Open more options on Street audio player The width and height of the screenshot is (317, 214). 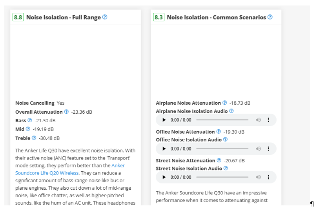[x=268, y=177]
